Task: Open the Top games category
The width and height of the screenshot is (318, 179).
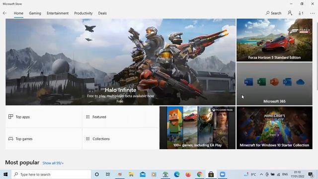Action: pos(44,139)
